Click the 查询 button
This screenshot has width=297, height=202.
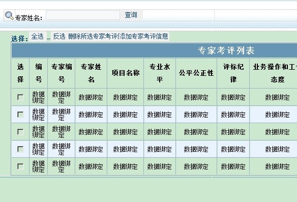pos(131,15)
